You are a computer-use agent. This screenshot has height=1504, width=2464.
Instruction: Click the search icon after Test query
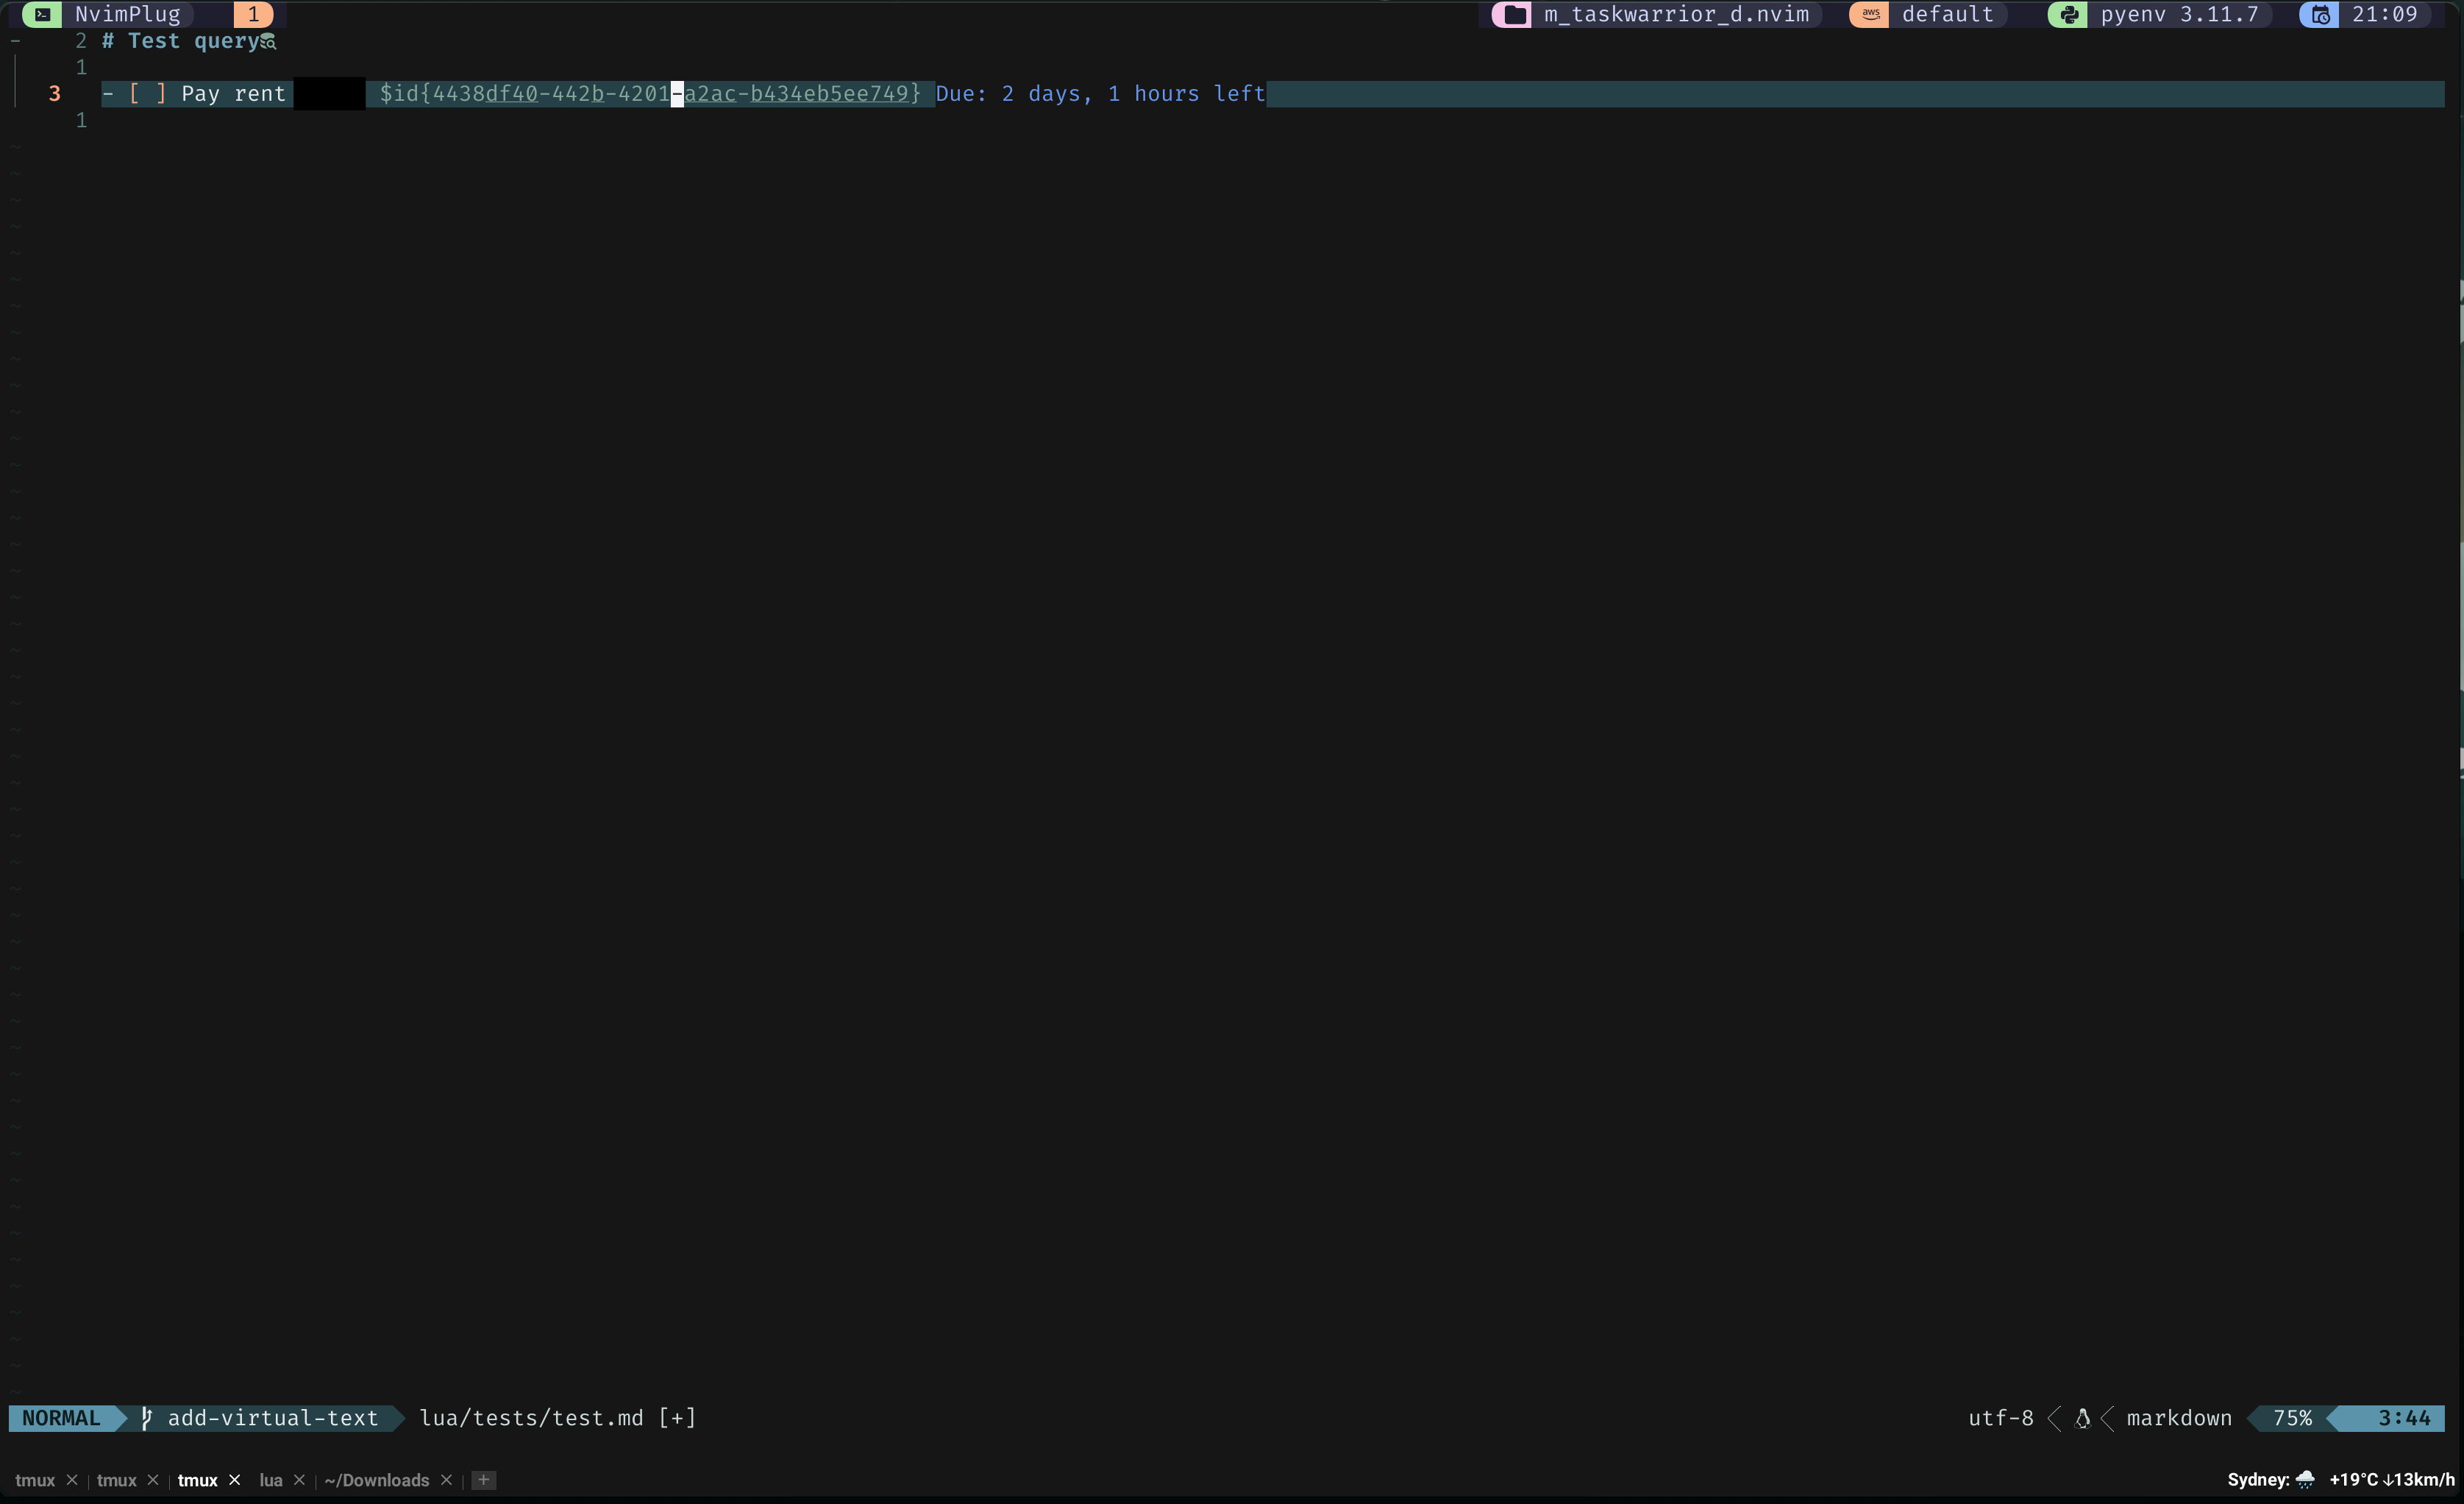pos(268,42)
